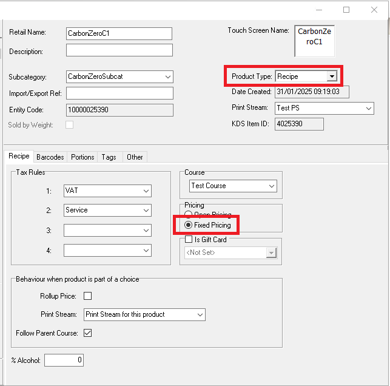Expand the empty Tax Rule 3 dropdown

pos(146,231)
